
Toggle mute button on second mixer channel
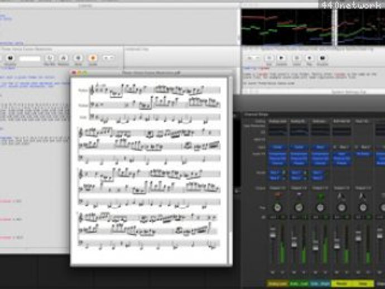(294, 273)
